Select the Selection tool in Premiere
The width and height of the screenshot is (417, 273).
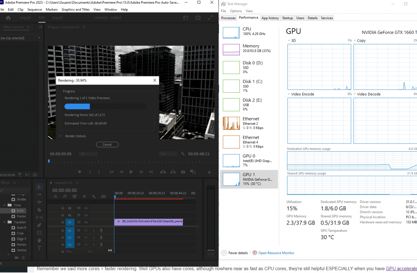40,187
